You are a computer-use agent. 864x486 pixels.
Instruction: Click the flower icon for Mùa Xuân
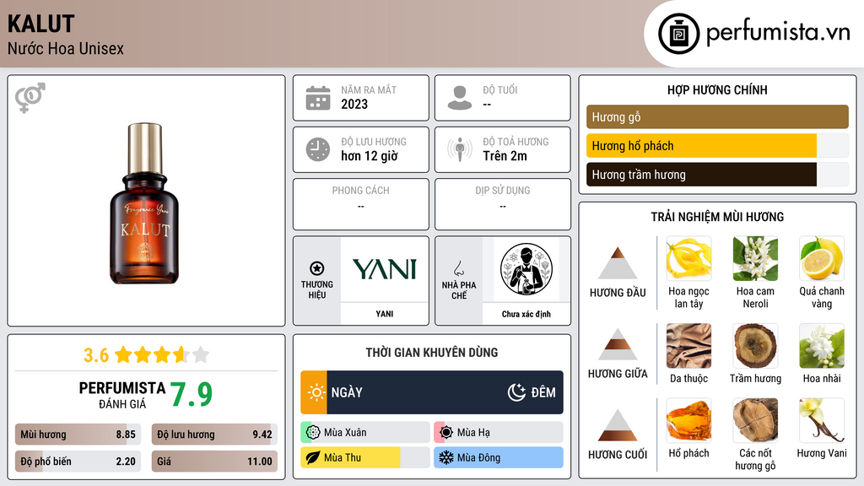(x=313, y=433)
